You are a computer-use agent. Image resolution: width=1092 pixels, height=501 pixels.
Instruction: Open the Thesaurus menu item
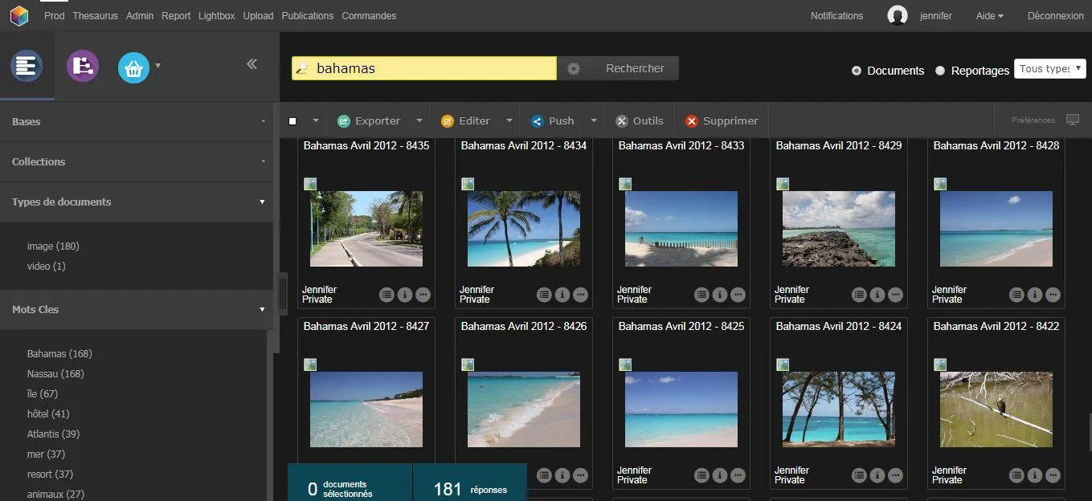click(x=95, y=16)
